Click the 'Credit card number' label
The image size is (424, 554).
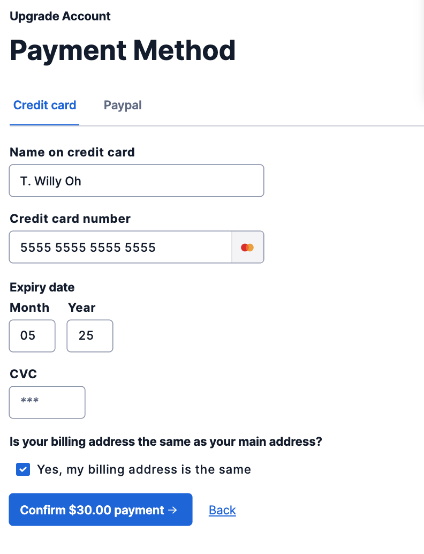click(70, 219)
